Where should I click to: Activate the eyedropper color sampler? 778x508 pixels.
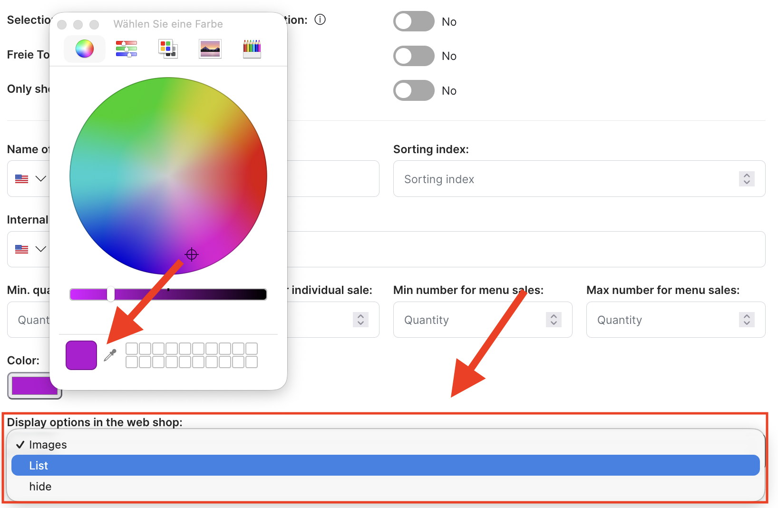pyautogui.click(x=110, y=355)
